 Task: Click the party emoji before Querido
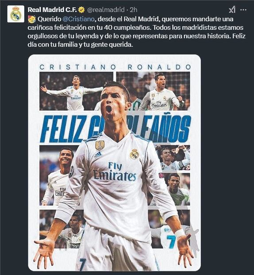(x=32, y=19)
